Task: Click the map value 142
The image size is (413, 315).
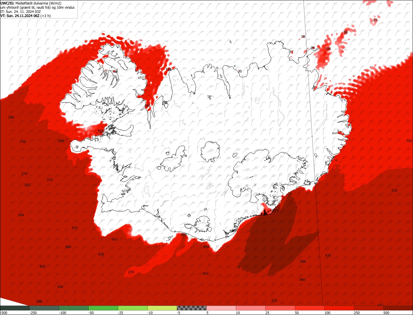Action: 409,141
